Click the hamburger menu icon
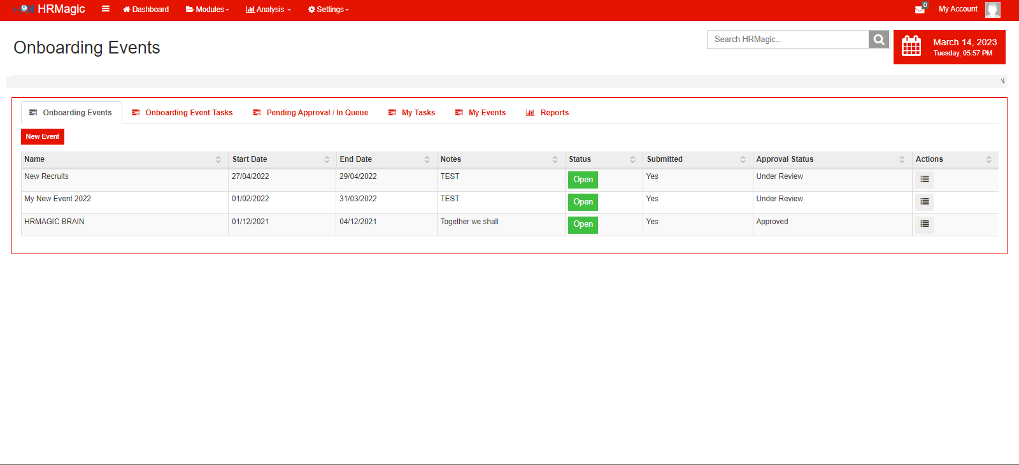Viewport: 1019px width, 465px height. (106, 9)
